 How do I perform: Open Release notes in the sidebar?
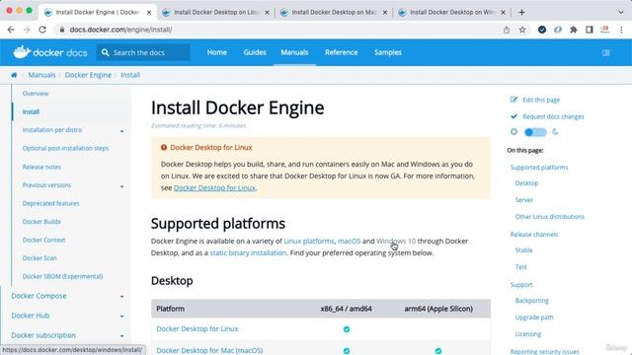pos(41,167)
